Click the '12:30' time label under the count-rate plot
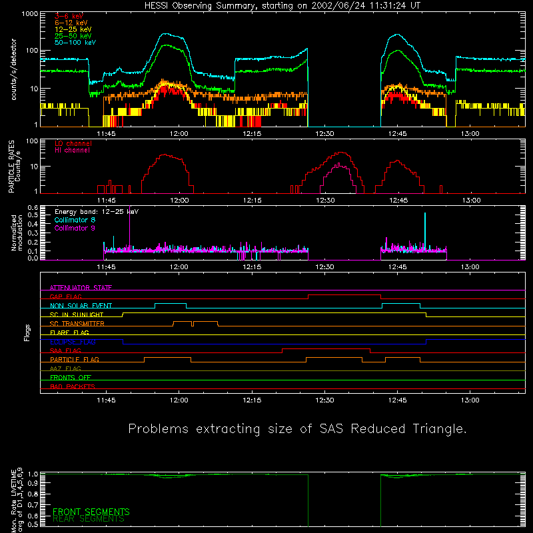 click(x=324, y=134)
